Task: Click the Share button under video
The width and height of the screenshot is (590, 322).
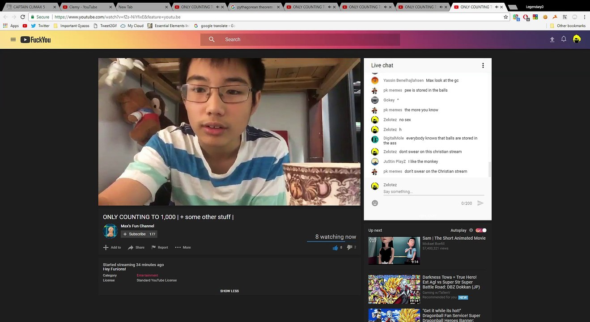Action: coord(136,247)
